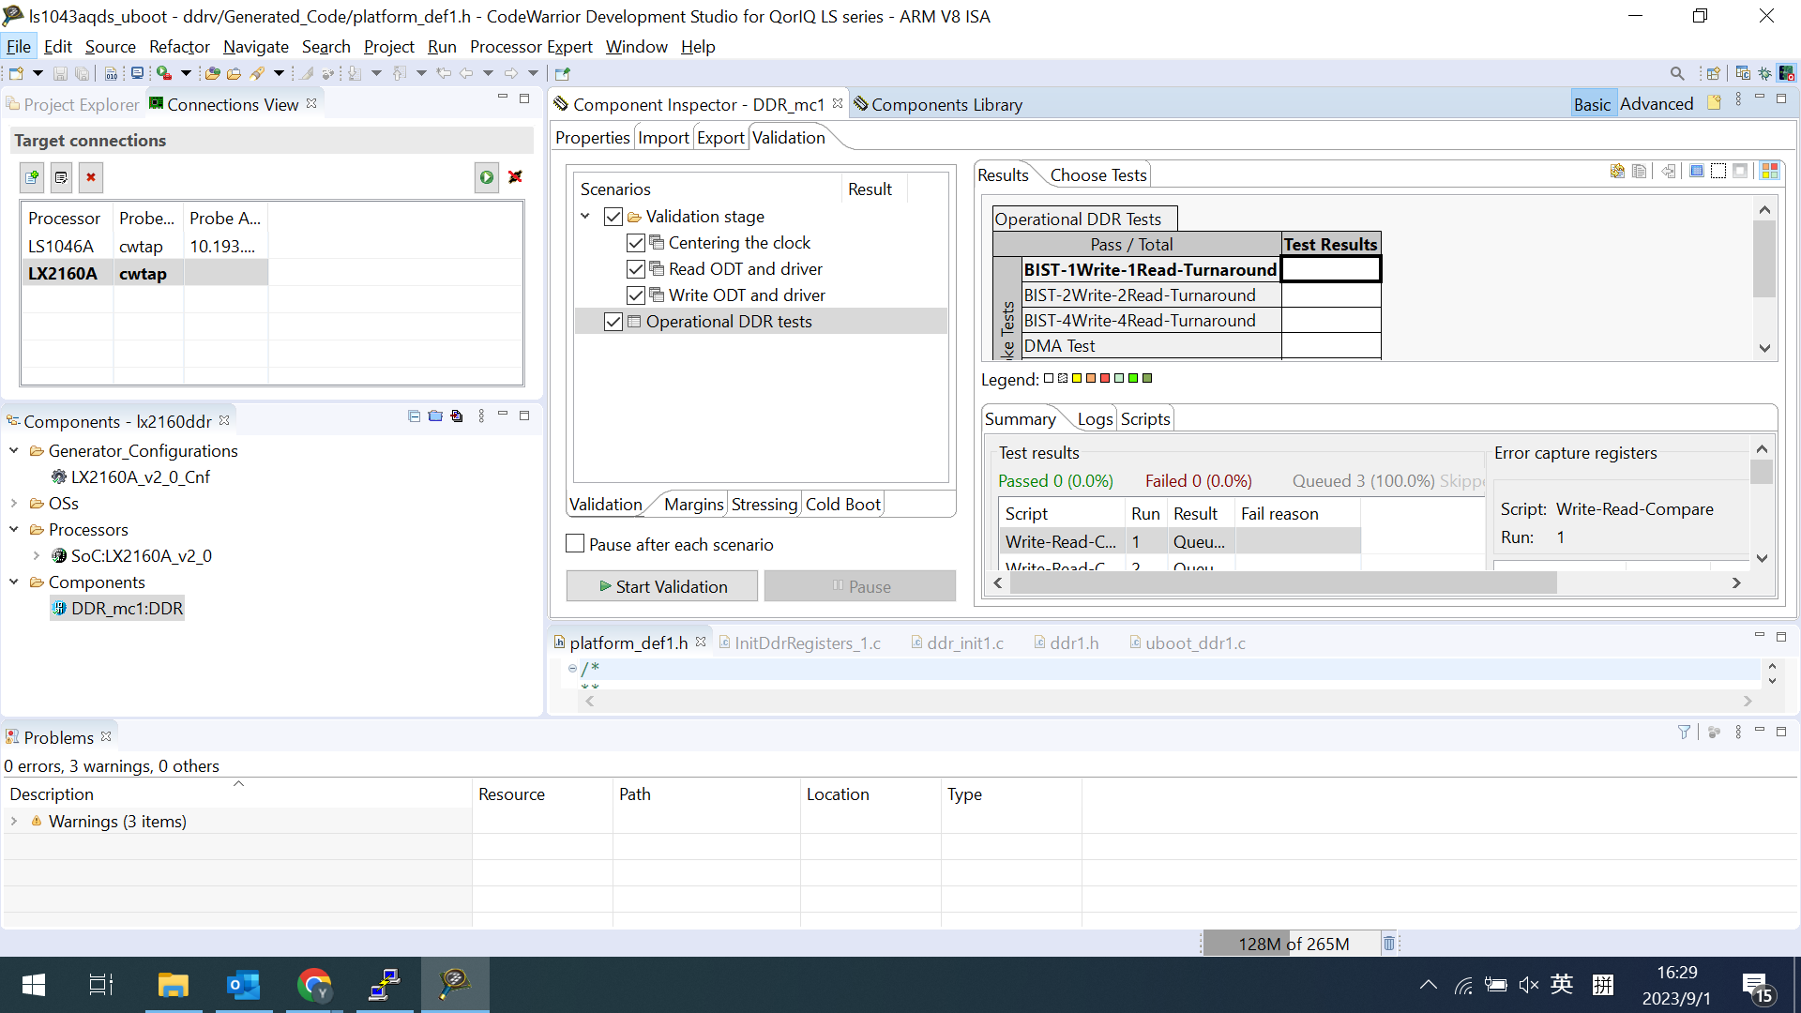
Task: Run the target connection (green play icon)
Action: [x=486, y=176]
